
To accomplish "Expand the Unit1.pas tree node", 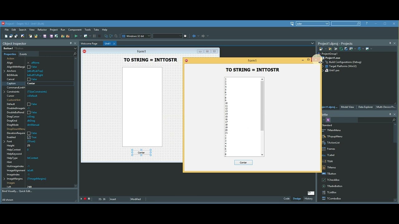I will click(x=323, y=70).
